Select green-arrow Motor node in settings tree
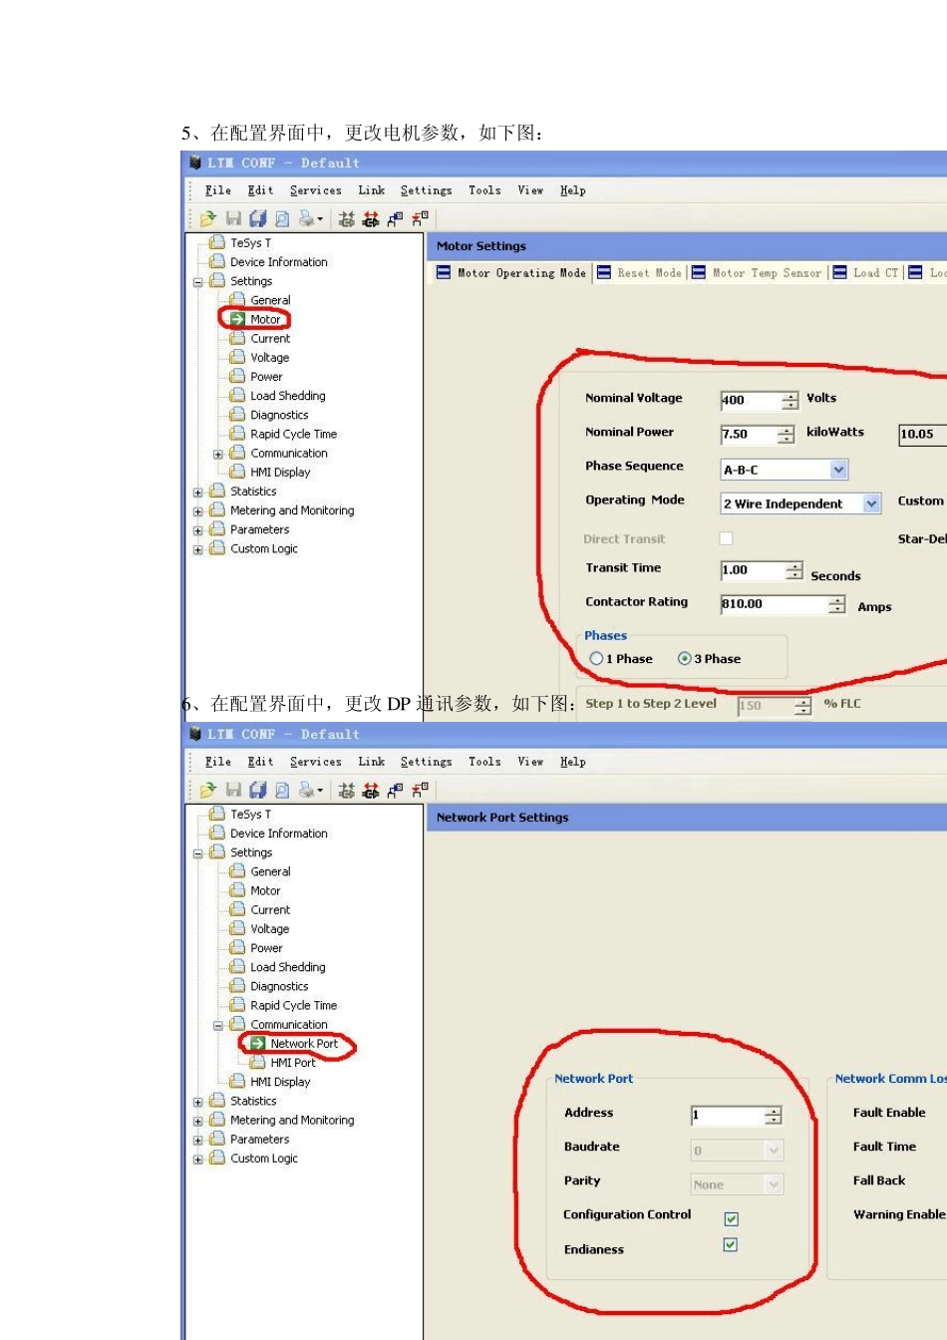Screen dimensions: 947x1340 click(255, 319)
